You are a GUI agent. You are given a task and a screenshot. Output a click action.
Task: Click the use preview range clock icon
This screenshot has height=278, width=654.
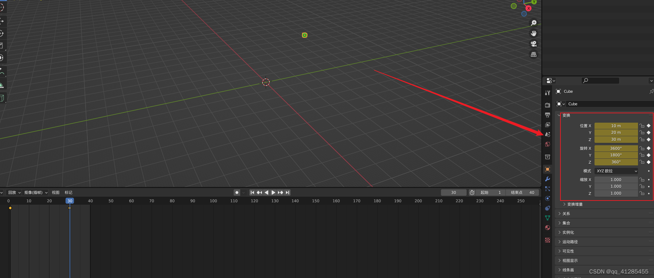point(472,193)
